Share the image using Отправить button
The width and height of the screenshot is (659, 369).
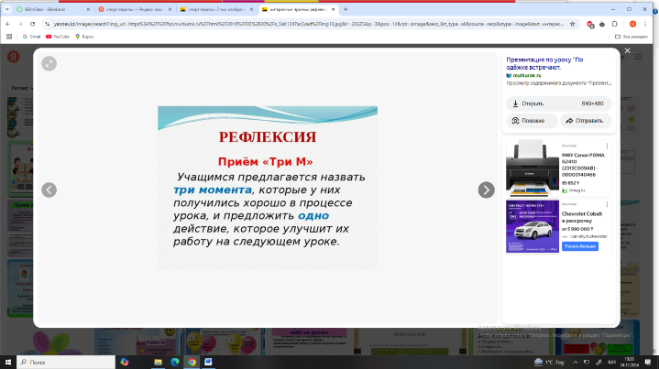[x=584, y=121]
